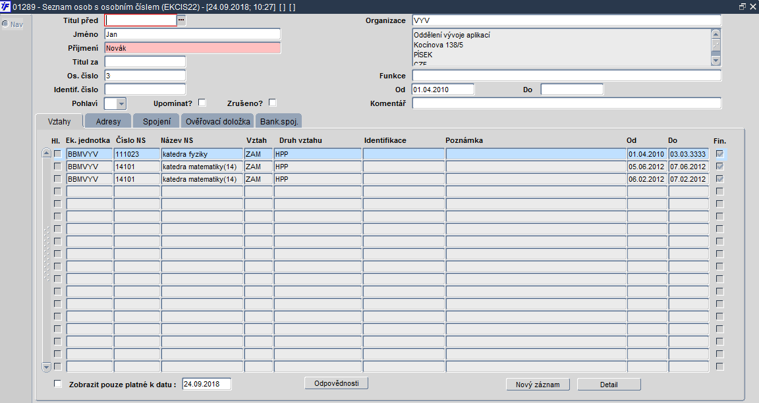The image size is (759, 403).
Task: Click Číslo NS 14101 in row starting 06.02.2012
Action: click(137, 179)
